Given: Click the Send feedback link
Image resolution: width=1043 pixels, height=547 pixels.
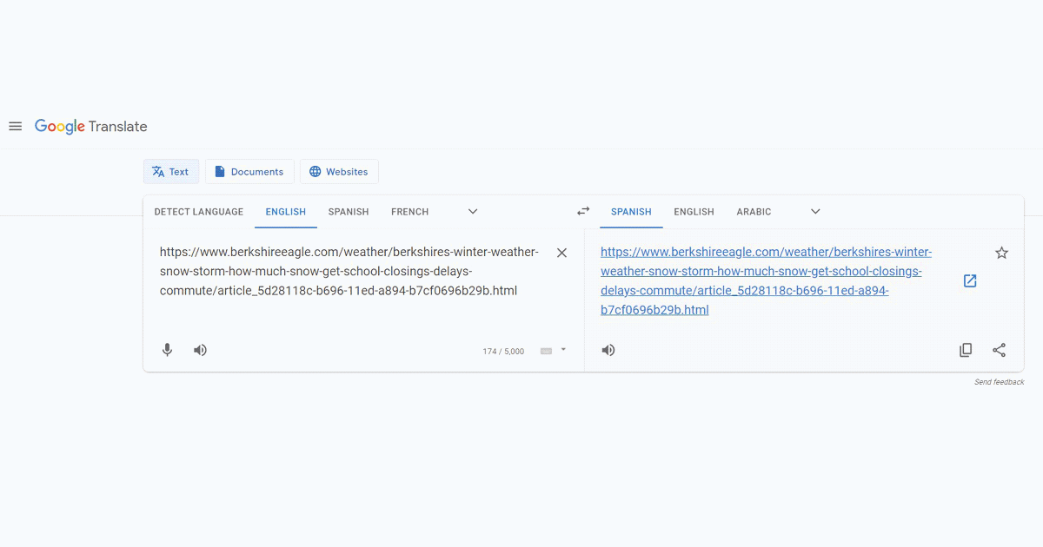Looking at the screenshot, I should click(x=999, y=382).
